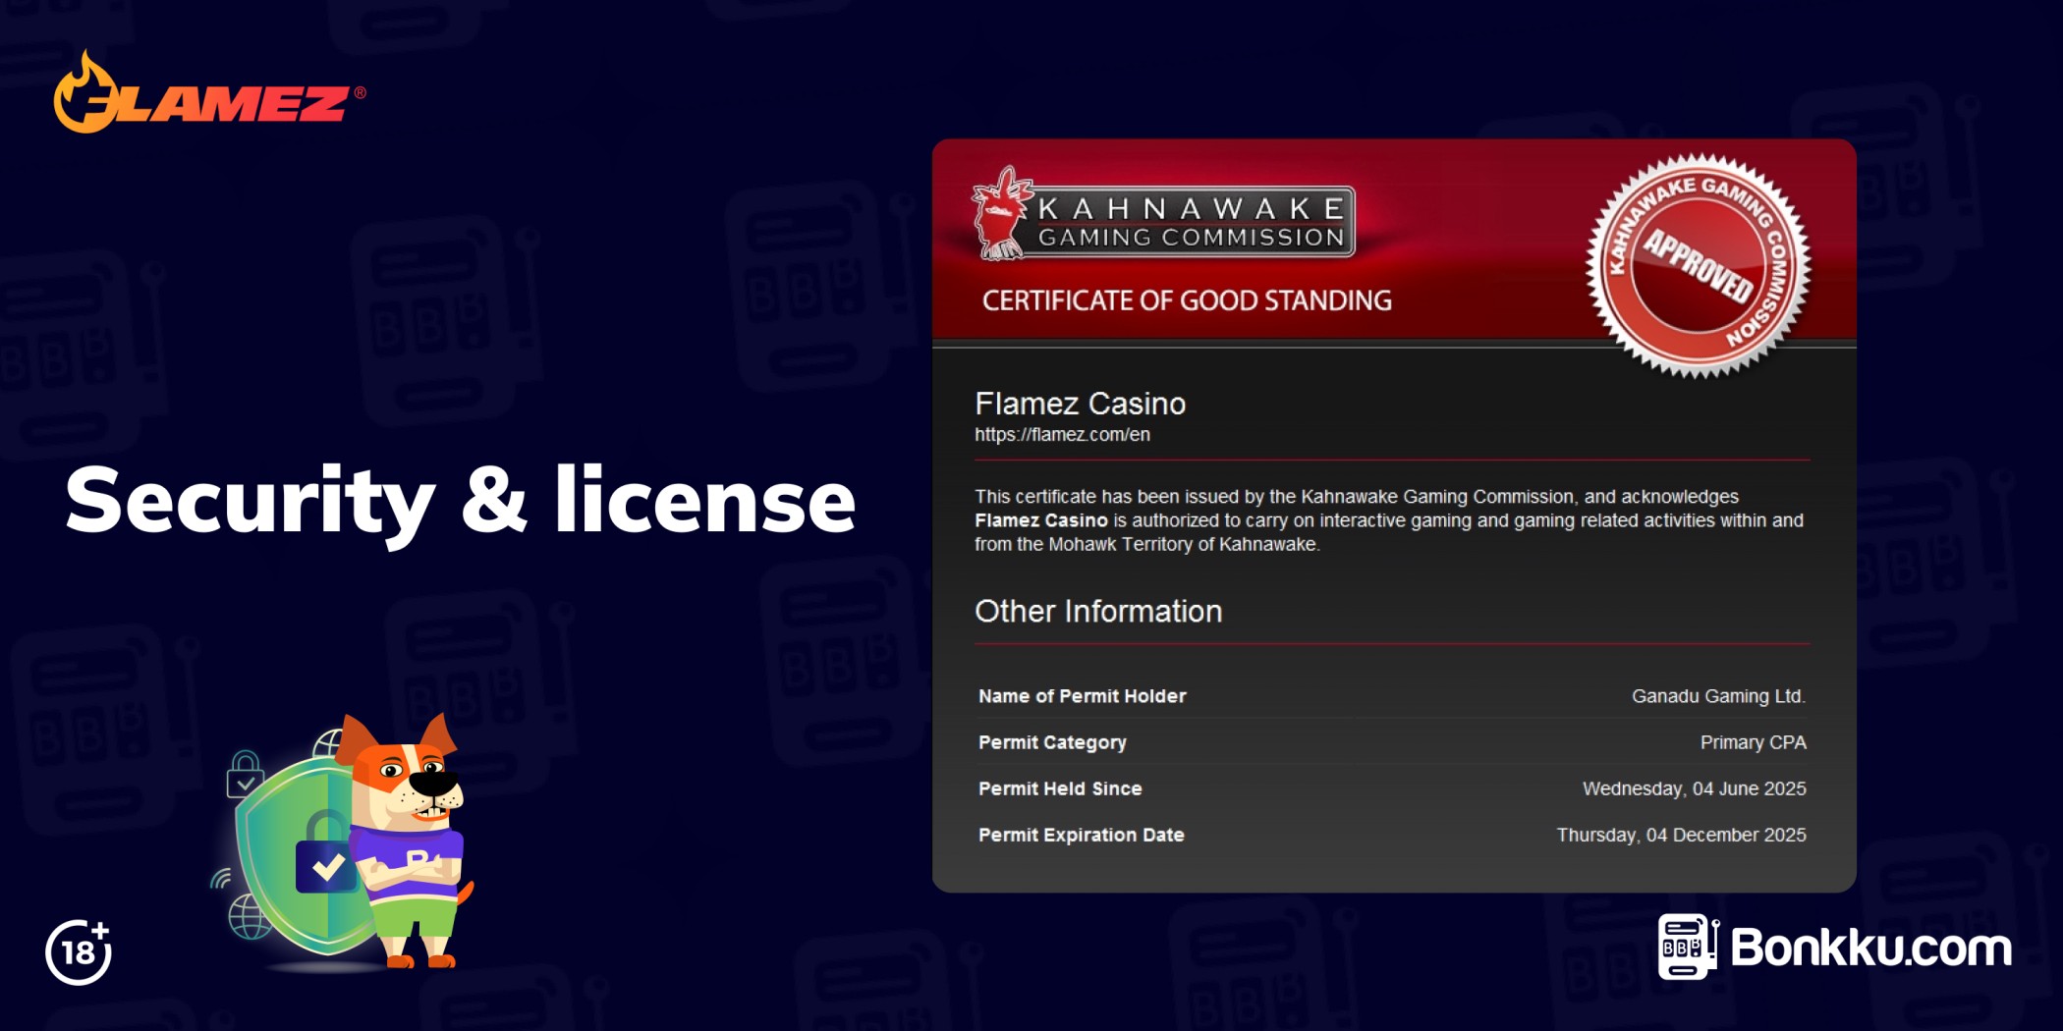Select the Other Information heading

(x=1097, y=612)
